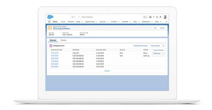This screenshot has height=110, width=212.
Task: Open the VoiceLog Software link
Action: [x=61, y=28]
